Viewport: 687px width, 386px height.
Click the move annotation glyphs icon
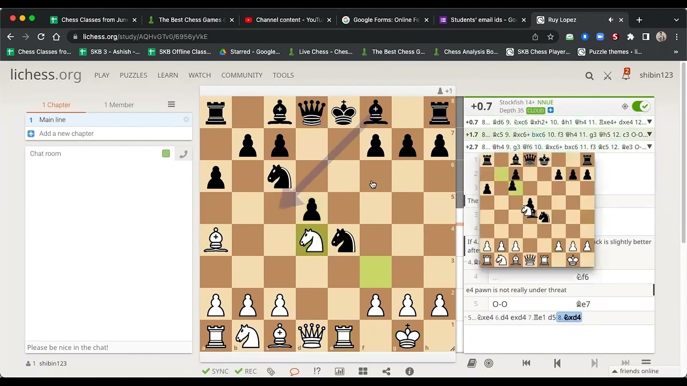click(x=317, y=371)
